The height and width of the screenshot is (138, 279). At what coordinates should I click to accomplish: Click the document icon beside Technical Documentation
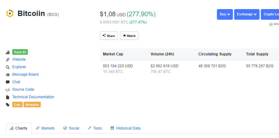click(x=8, y=97)
